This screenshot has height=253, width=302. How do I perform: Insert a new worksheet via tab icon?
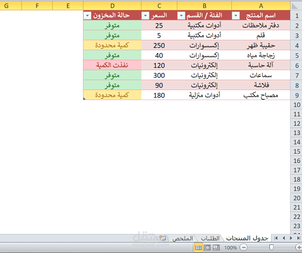[163, 238]
